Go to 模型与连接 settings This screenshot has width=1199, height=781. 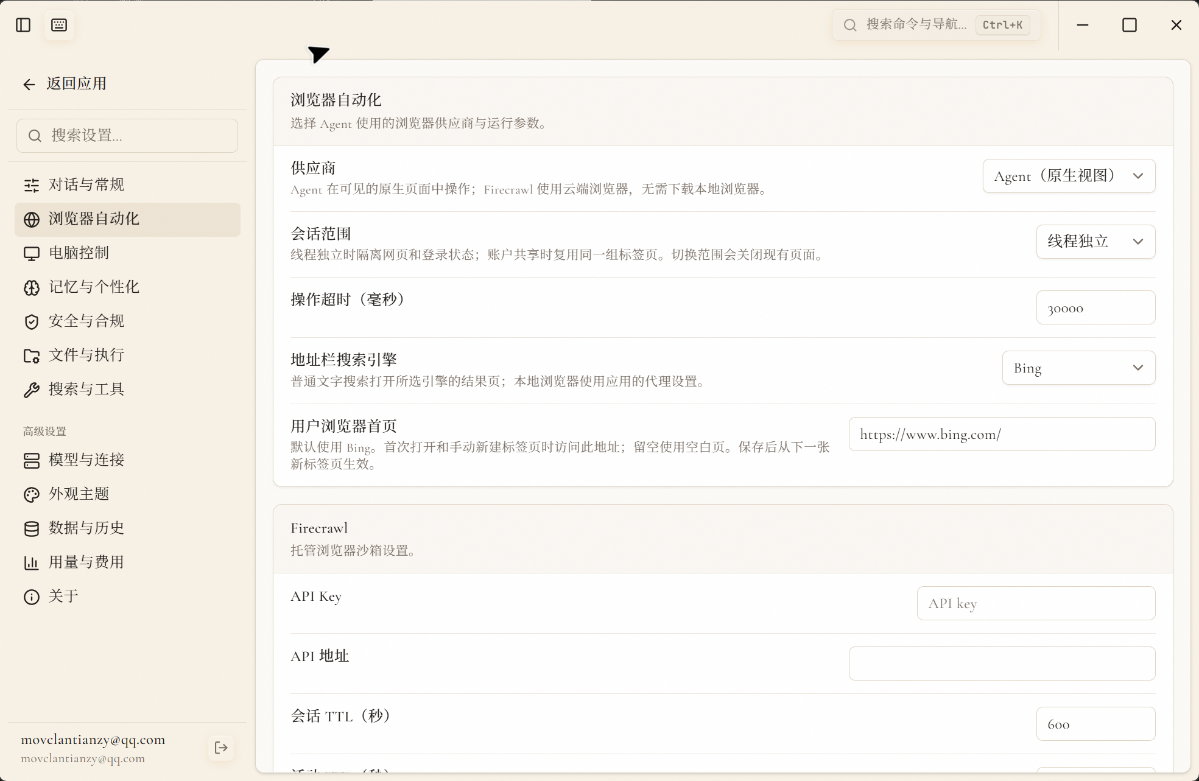(127, 460)
